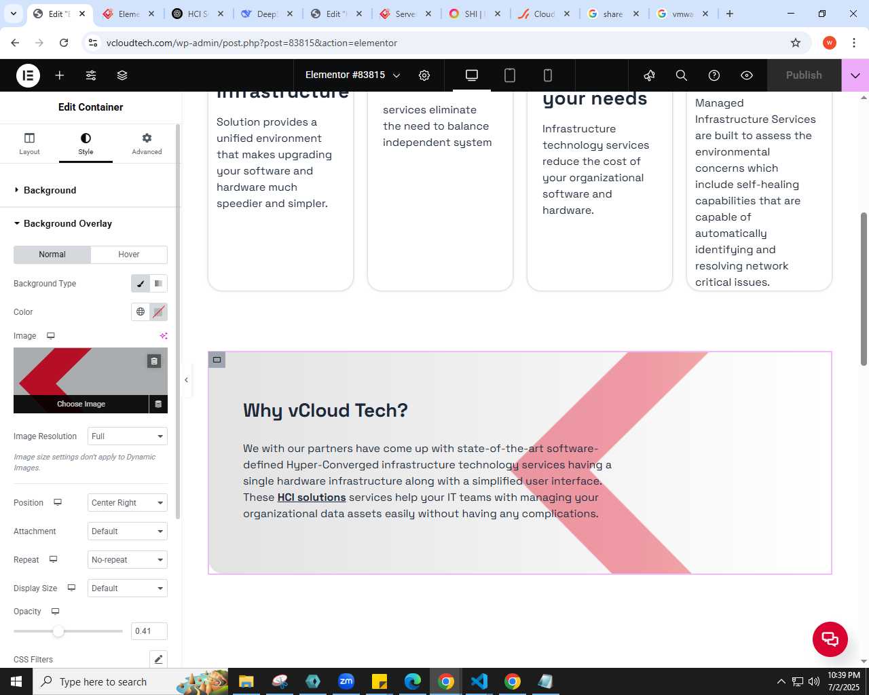Screen dimensions: 869x695
Task: Open Repeat dropdown No-repeat
Action: [128, 560]
